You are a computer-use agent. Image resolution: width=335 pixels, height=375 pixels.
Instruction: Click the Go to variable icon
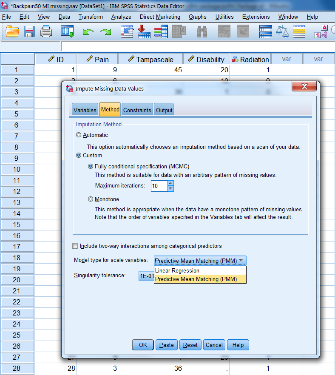click(144, 31)
